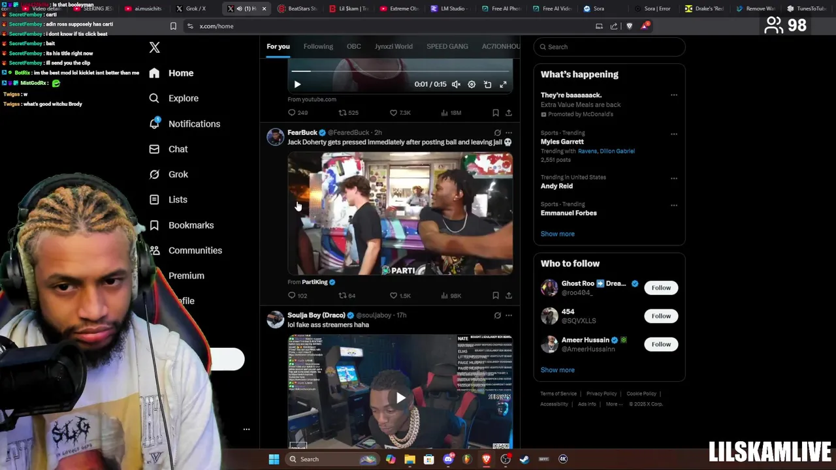Seek on top video progress bar
Image resolution: width=836 pixels, height=470 pixels.
tap(400, 70)
